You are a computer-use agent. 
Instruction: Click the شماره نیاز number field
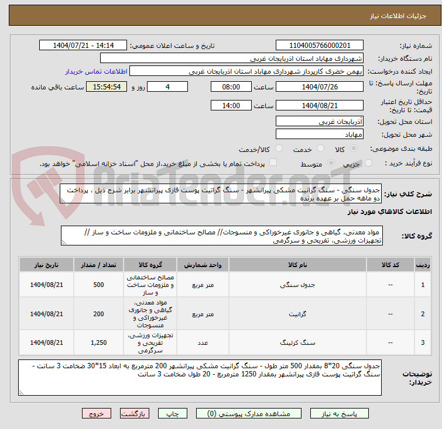pyautogui.click(x=320, y=46)
